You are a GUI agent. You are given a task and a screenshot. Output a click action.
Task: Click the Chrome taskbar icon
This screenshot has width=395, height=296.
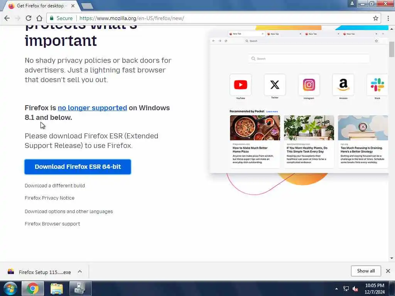pos(33,288)
